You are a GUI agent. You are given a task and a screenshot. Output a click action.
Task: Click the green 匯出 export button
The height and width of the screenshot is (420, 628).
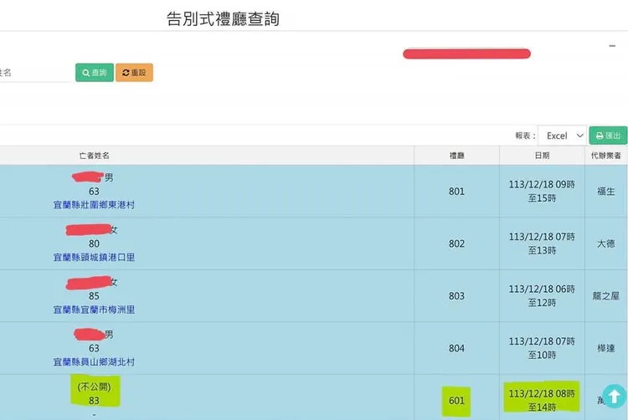608,136
